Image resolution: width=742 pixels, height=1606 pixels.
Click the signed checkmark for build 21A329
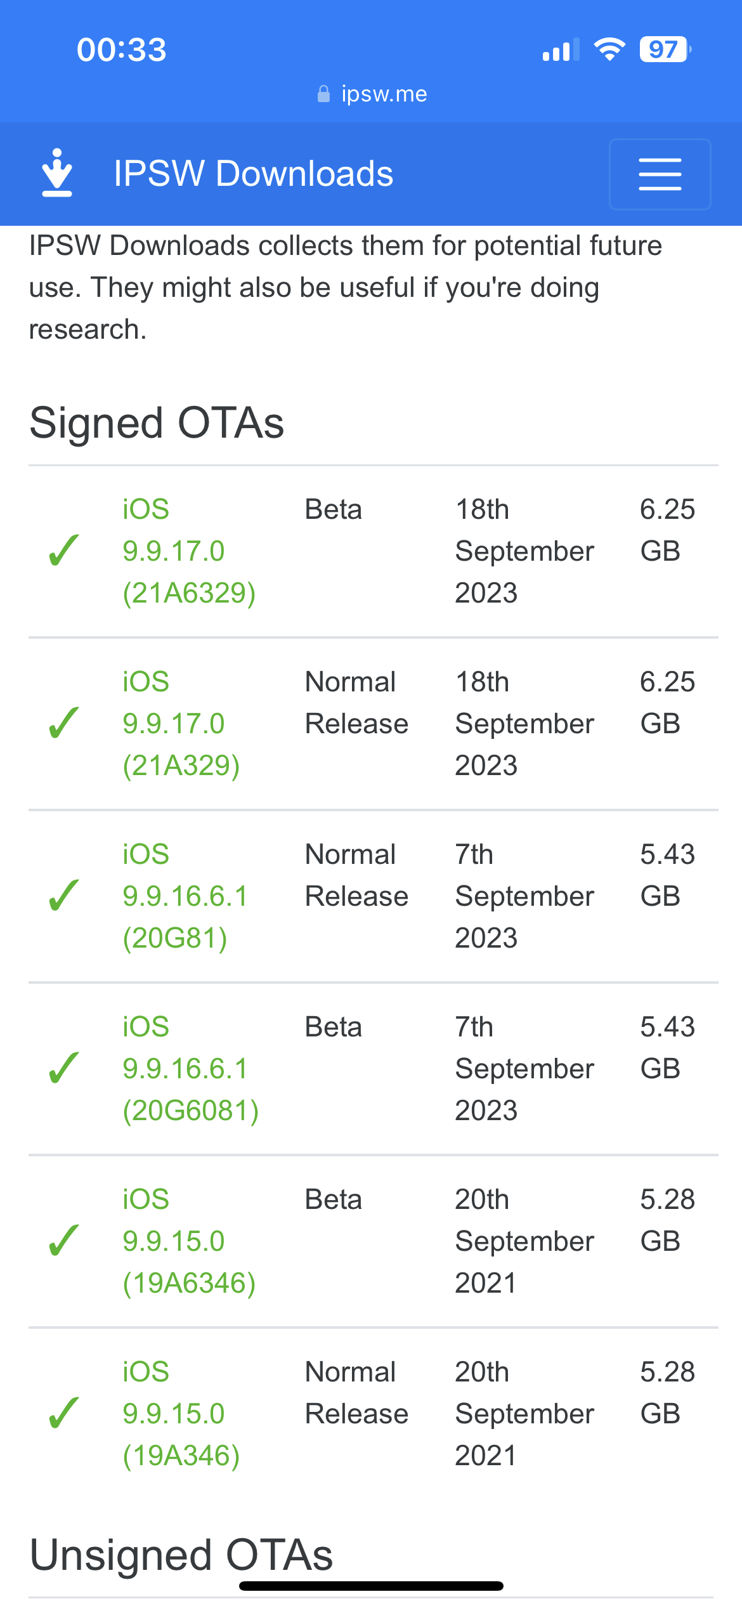click(64, 723)
